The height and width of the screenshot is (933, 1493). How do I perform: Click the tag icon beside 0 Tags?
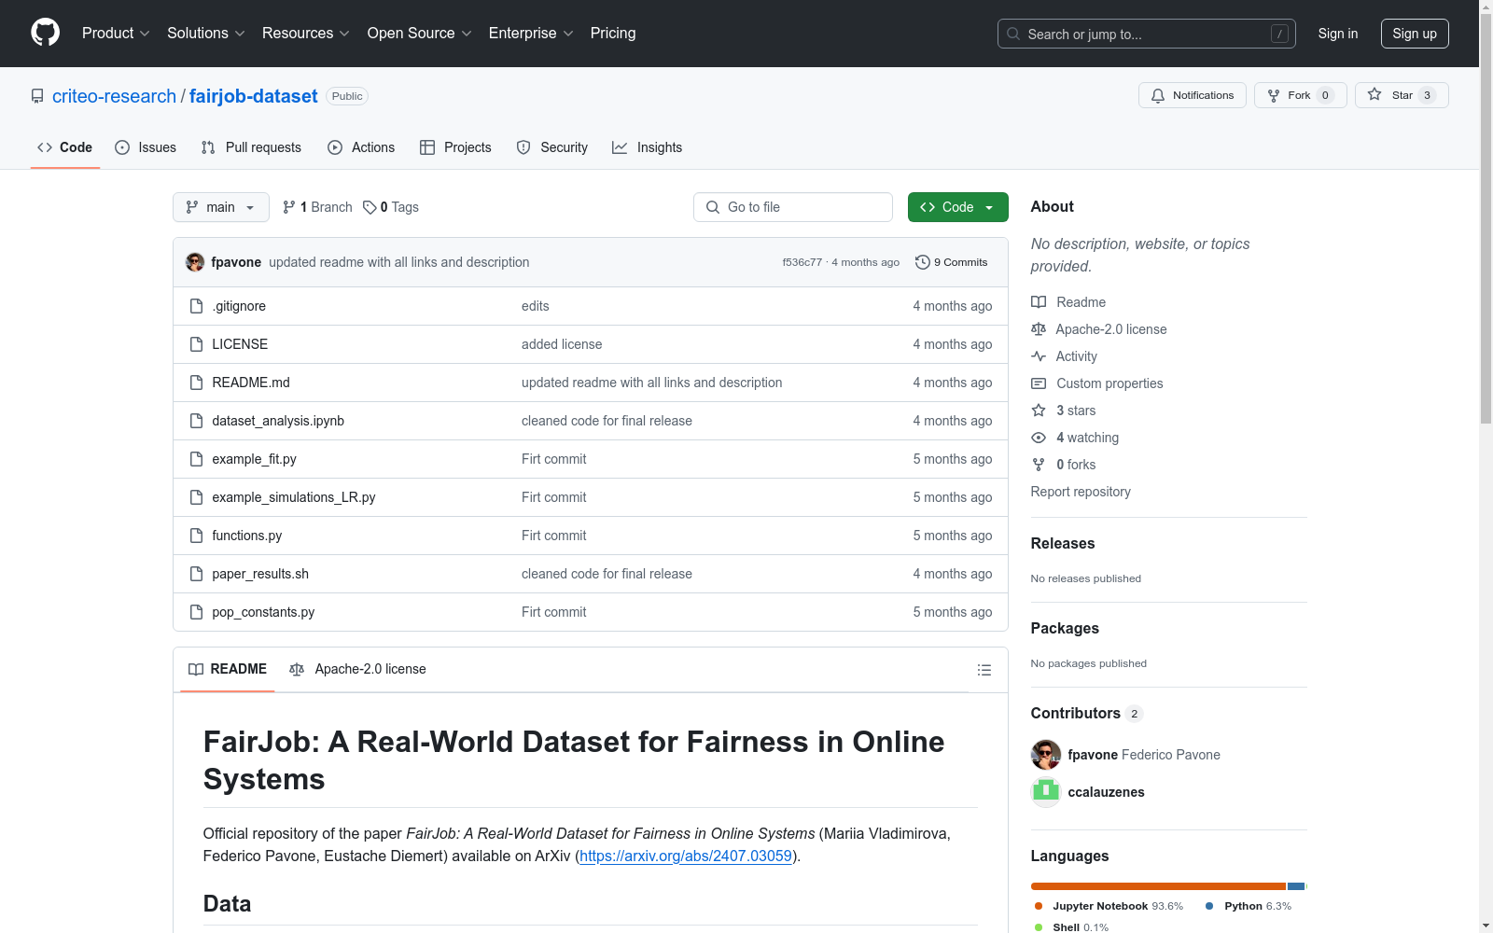click(x=370, y=207)
